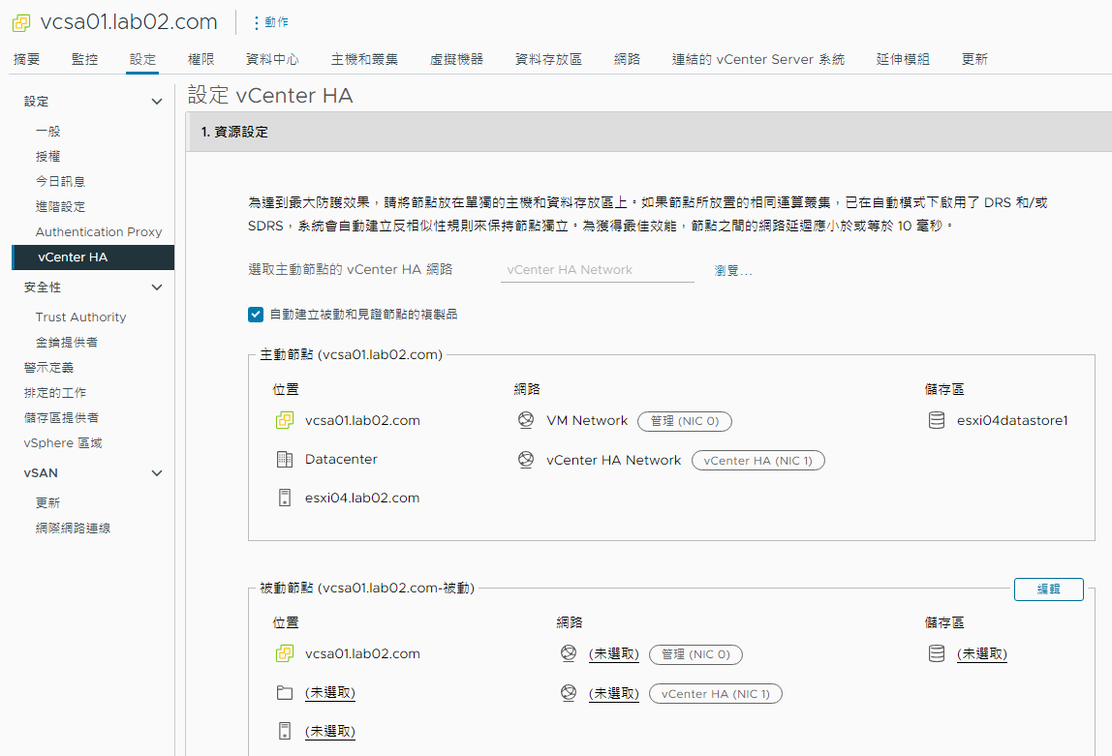
Task: Click the 編輯 button for the passive node
Action: tap(1048, 590)
